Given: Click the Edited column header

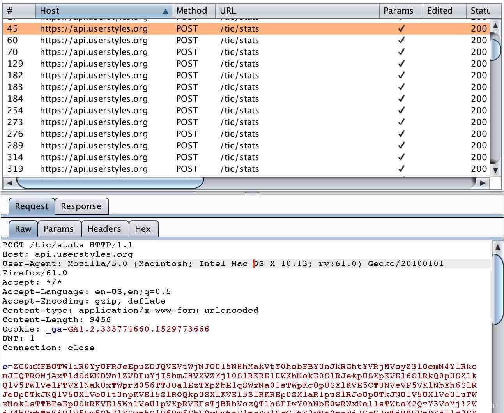Looking at the screenshot, I should coord(440,11).
